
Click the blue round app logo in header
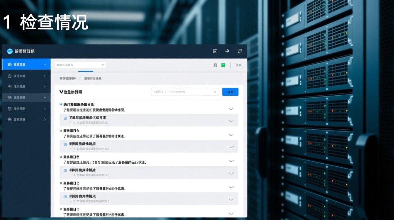pos(10,51)
